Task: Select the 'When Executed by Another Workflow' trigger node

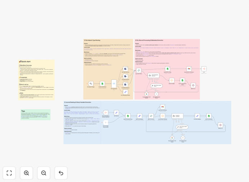Action: tap(105, 113)
